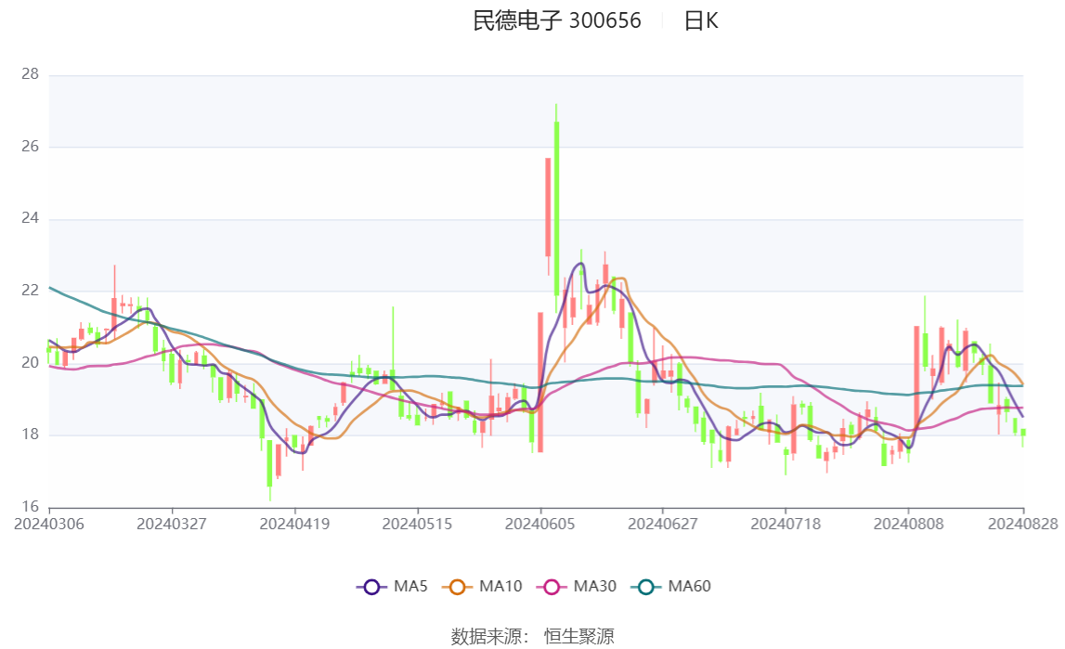
Task: Select the 20240828 x-axis date label
Action: (x=1023, y=524)
